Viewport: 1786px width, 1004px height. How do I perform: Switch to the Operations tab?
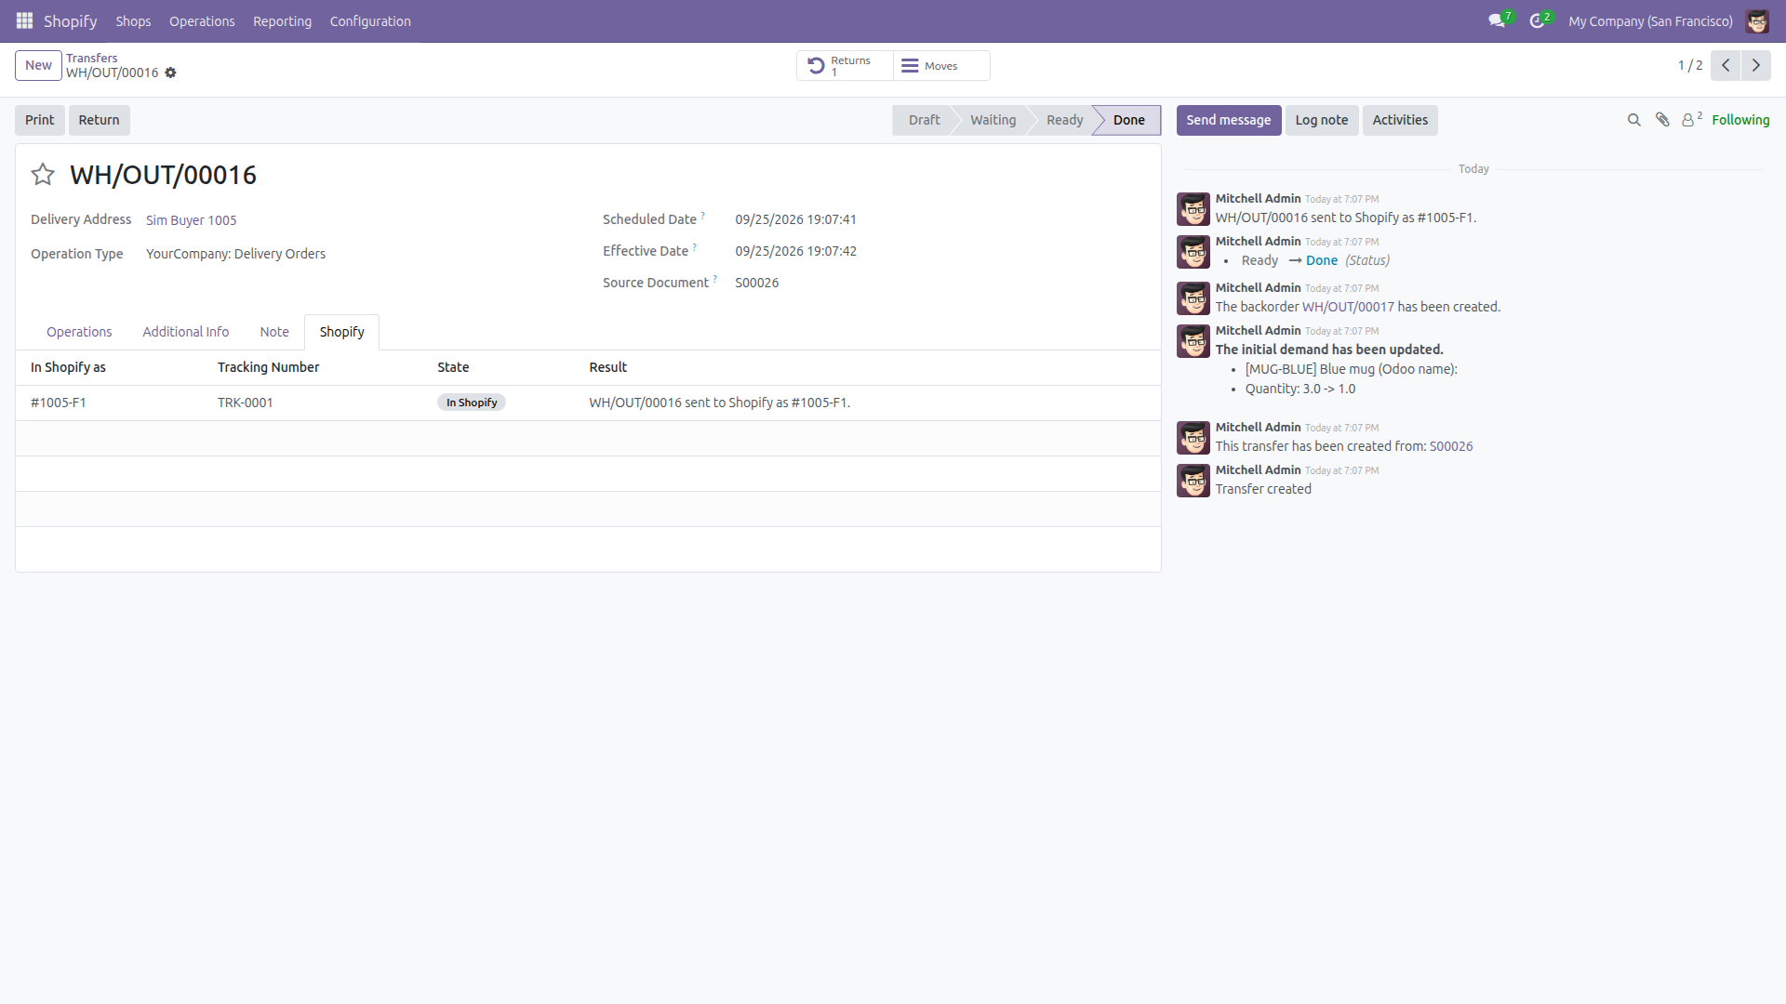(x=79, y=332)
